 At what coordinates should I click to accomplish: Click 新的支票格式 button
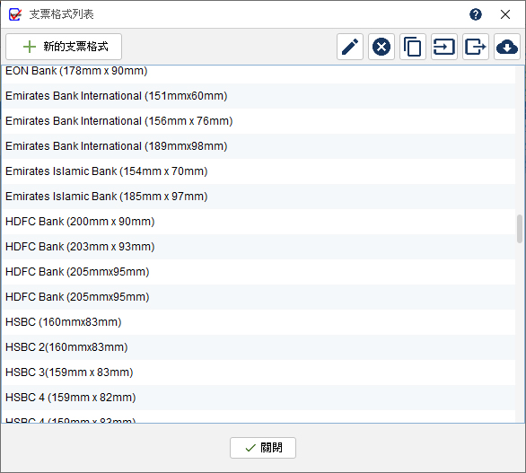click(x=64, y=47)
